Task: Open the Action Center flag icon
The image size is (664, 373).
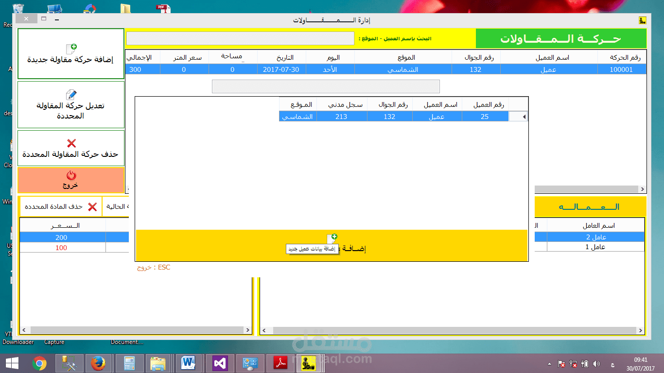Action: [561, 363]
